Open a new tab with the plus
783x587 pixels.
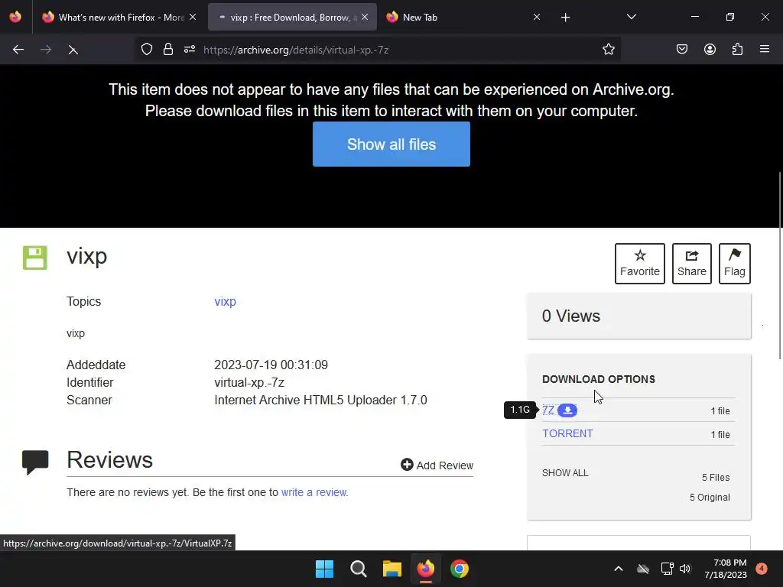tap(565, 18)
